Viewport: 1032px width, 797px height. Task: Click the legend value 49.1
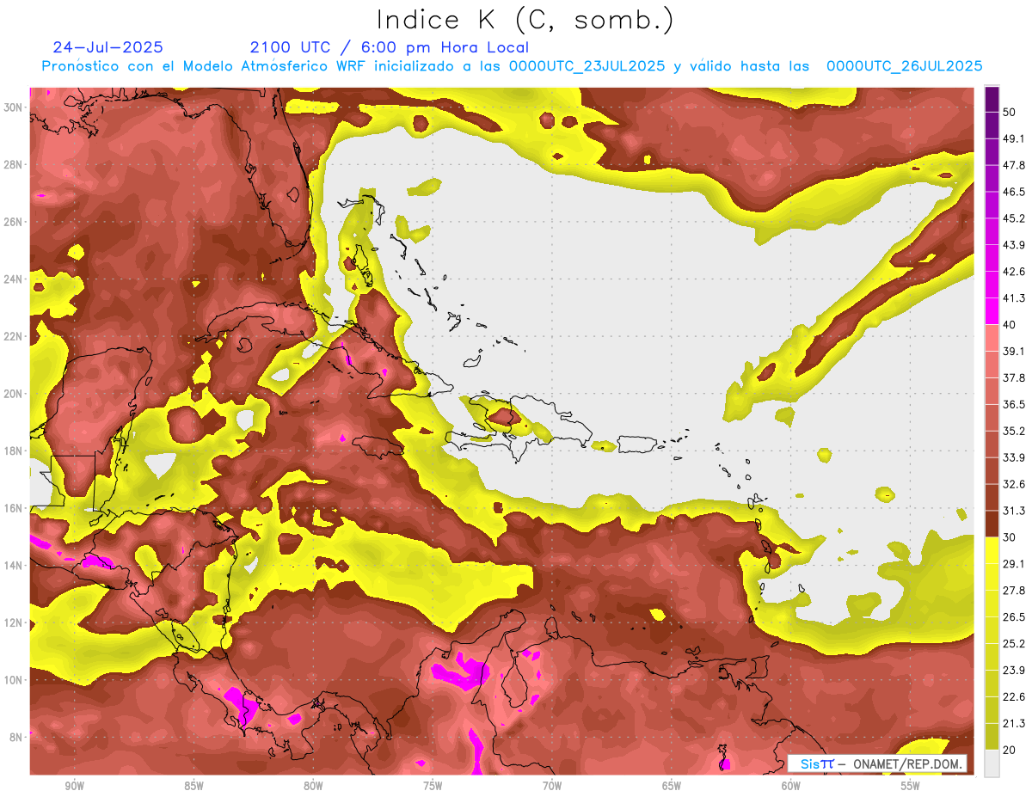[1013, 138]
